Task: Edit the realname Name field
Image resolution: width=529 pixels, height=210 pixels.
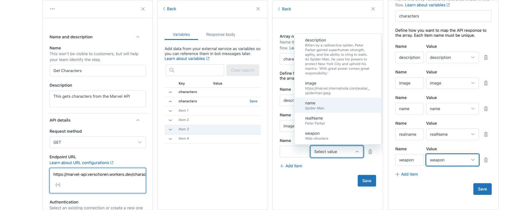Action: (x=410, y=134)
